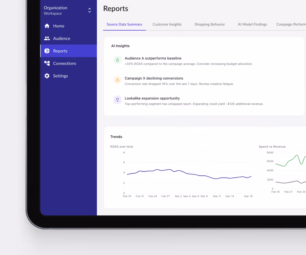The image size is (306, 255).
Task: Click the green flame insight icon
Action: tap(118, 60)
